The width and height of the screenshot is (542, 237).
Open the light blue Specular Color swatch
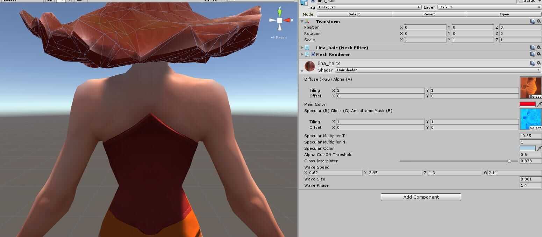pos(528,148)
